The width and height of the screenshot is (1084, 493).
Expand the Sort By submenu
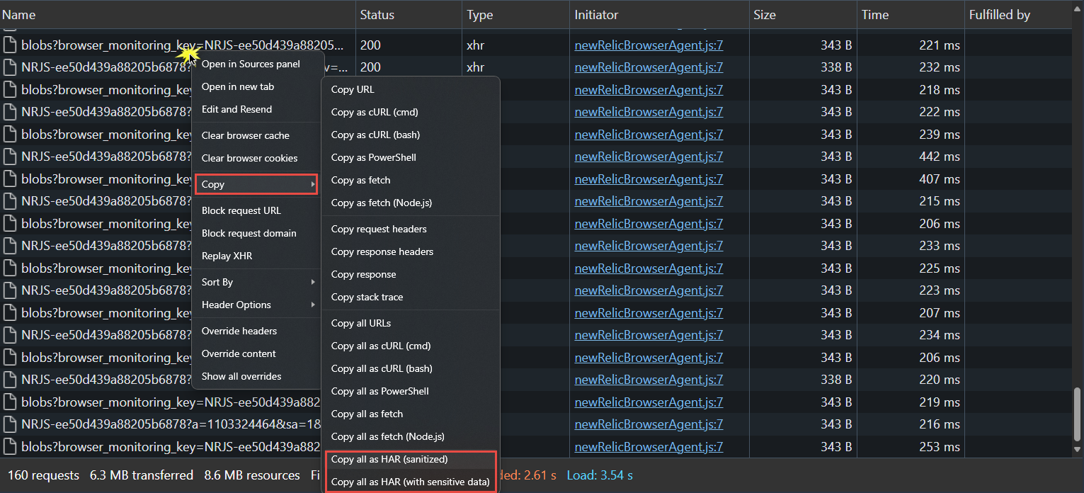(255, 282)
